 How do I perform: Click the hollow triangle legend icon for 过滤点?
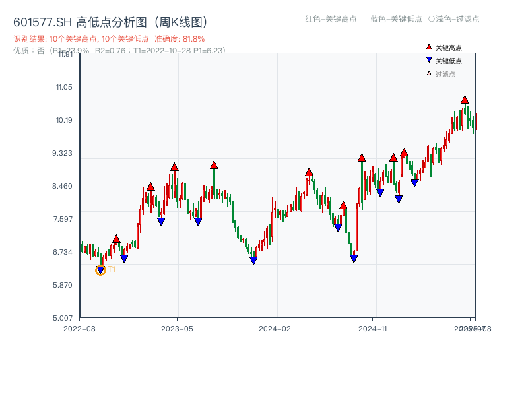click(429, 73)
